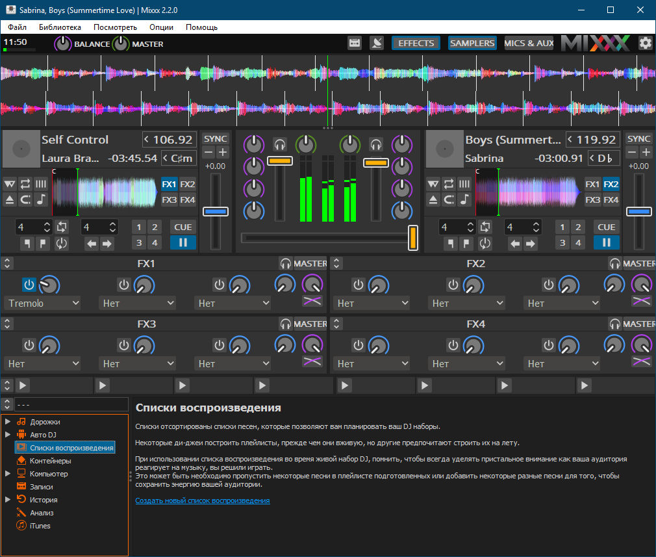
Task: Play the first sampler
Action: (x=23, y=385)
